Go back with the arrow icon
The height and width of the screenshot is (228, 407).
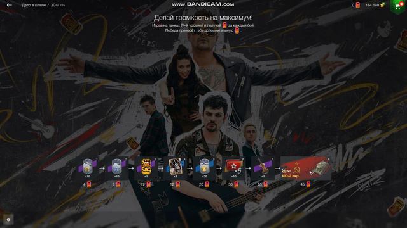[10, 5]
